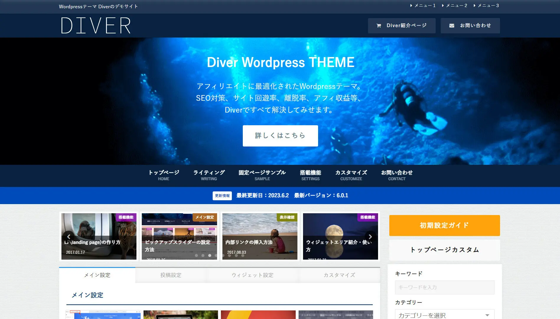Click Diver Wordpress THEME hero heading
The width and height of the screenshot is (560, 319).
point(280,62)
